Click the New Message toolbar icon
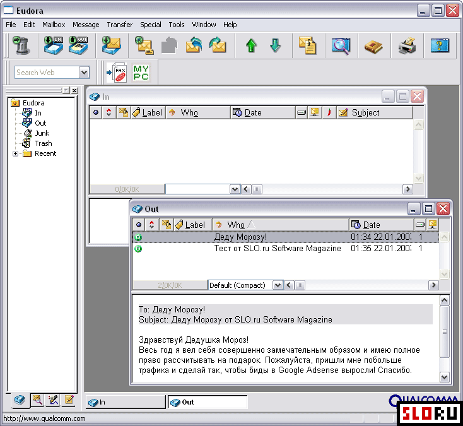The width and height of the screenshot is (463, 426). 144,45
